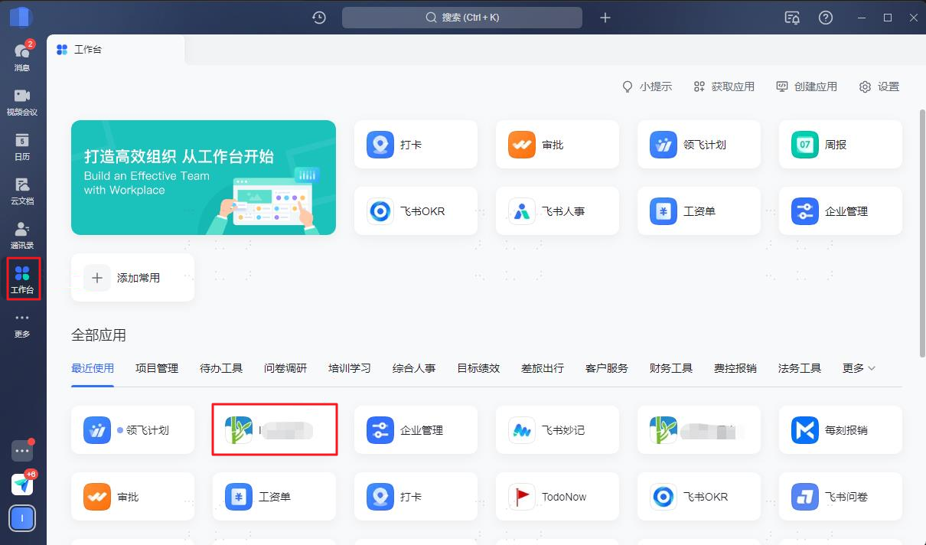Open 打卡 in recently used list
The width and height of the screenshot is (926, 545).
(x=416, y=497)
